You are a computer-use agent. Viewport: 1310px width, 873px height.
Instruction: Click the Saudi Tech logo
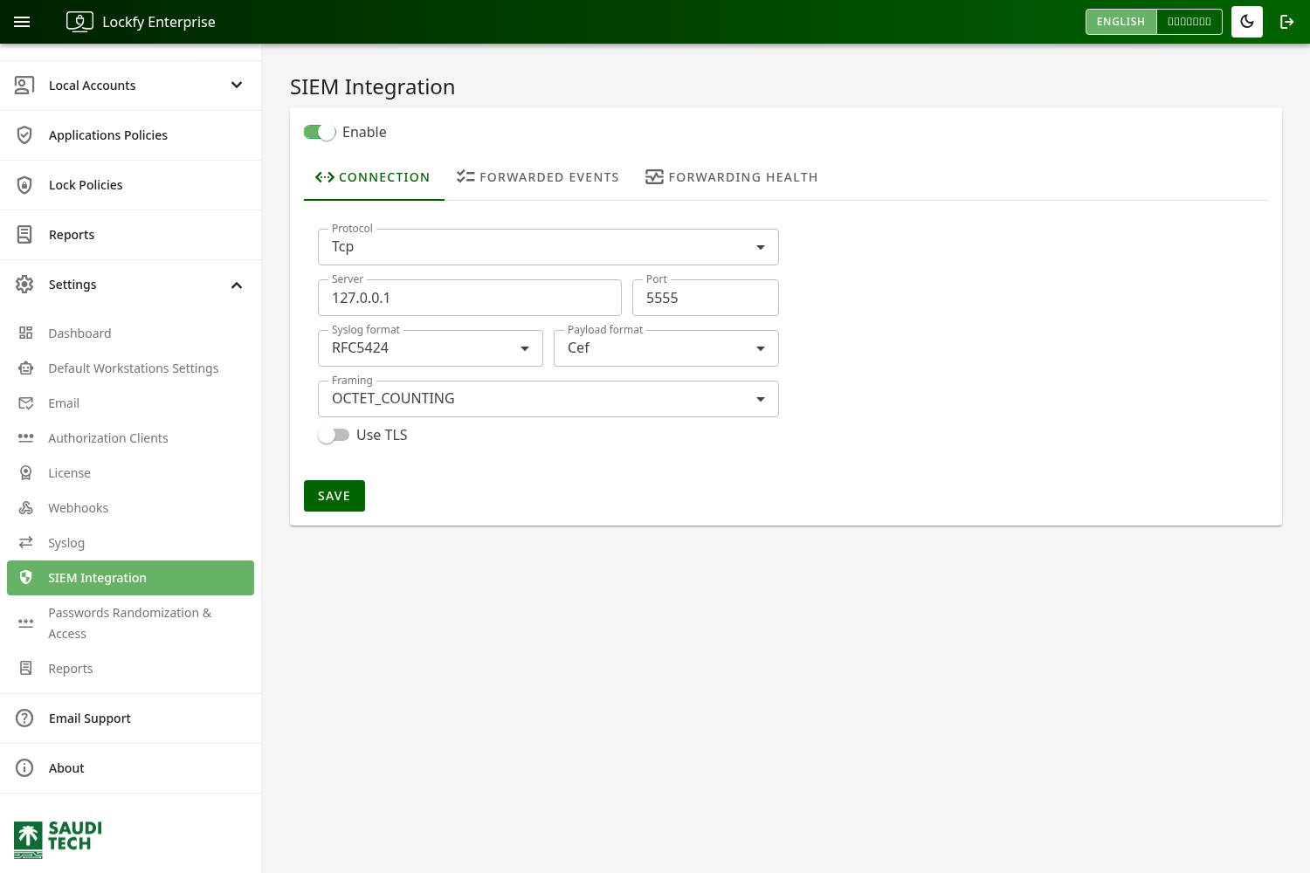coord(58,840)
